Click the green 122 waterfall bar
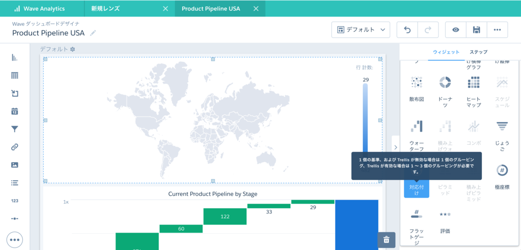 [225, 216]
